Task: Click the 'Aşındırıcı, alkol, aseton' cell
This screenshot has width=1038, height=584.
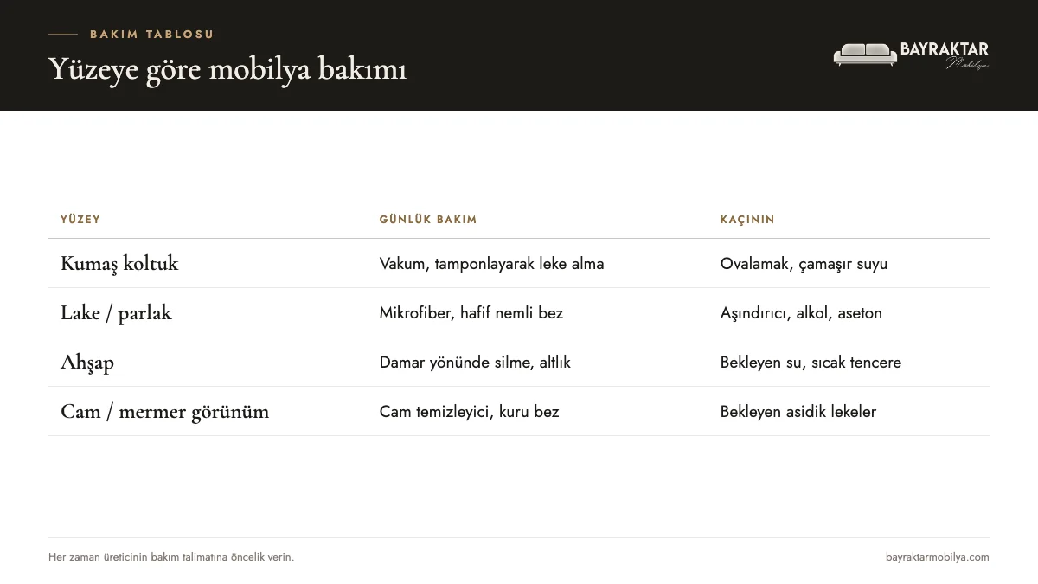Action: tap(801, 313)
